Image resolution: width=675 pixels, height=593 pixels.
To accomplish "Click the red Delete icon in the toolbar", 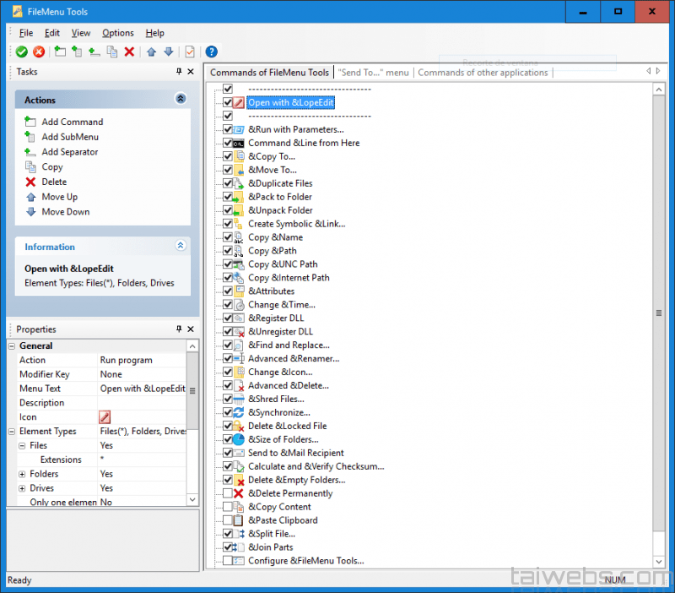I will click(x=129, y=52).
